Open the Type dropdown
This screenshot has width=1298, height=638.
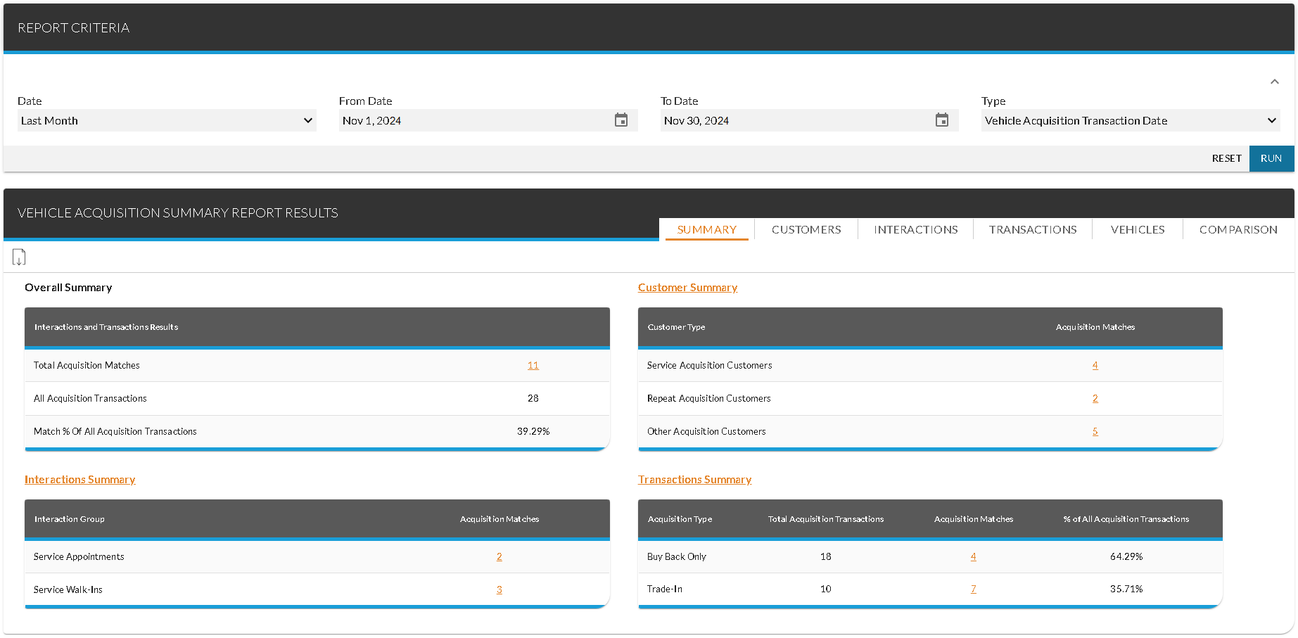(1130, 120)
